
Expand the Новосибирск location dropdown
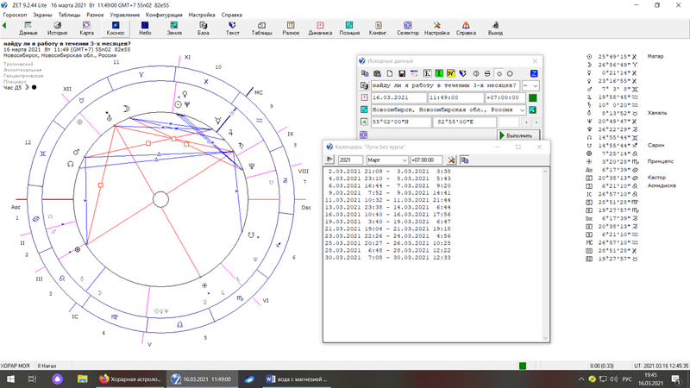pos(522,110)
